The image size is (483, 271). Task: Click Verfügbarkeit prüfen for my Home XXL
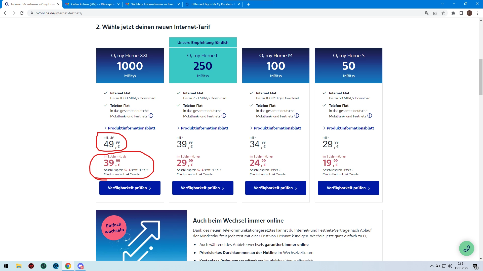point(130,188)
